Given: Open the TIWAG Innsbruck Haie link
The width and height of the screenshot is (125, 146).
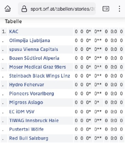Looking at the screenshot, I should pyautogui.click(x=34, y=120).
